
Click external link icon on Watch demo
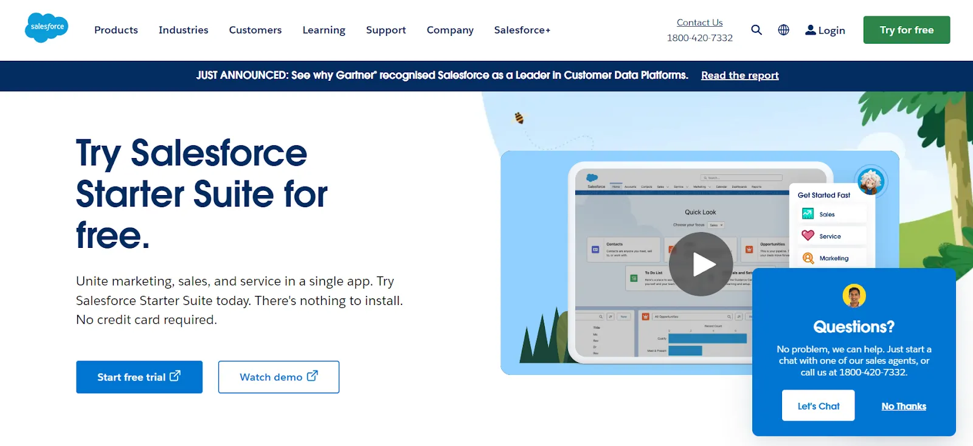pyautogui.click(x=313, y=376)
